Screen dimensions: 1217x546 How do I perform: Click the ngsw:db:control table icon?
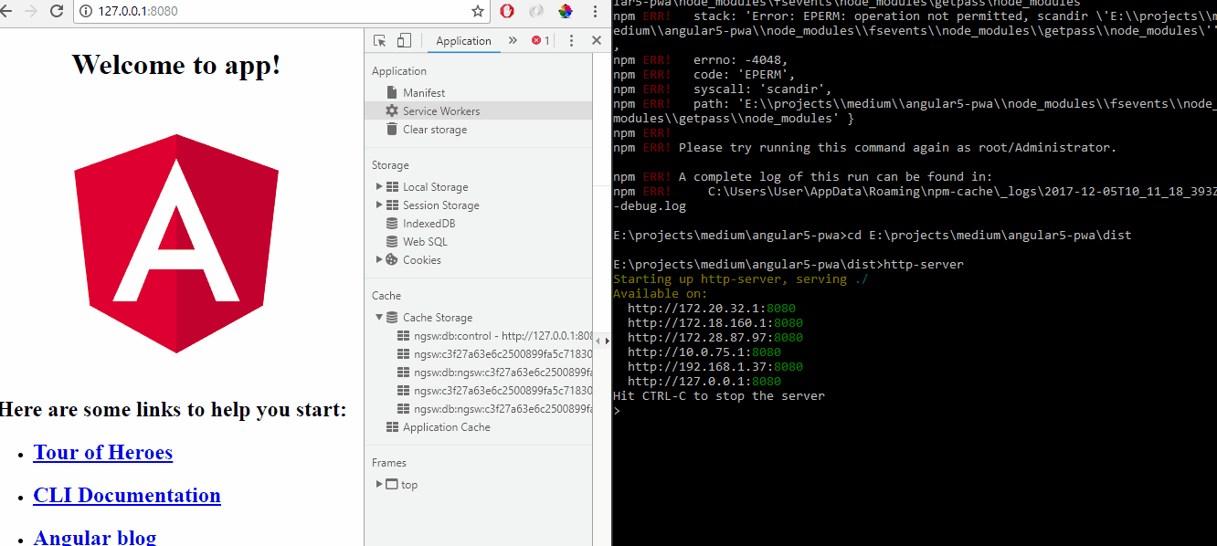tap(403, 335)
